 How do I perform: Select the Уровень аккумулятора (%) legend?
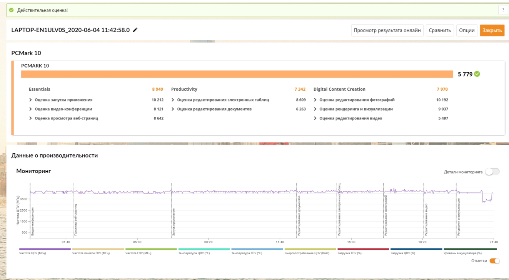click(x=470, y=251)
